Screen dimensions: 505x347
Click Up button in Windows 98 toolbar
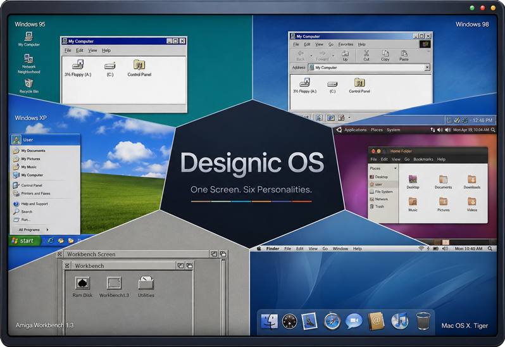click(x=345, y=56)
